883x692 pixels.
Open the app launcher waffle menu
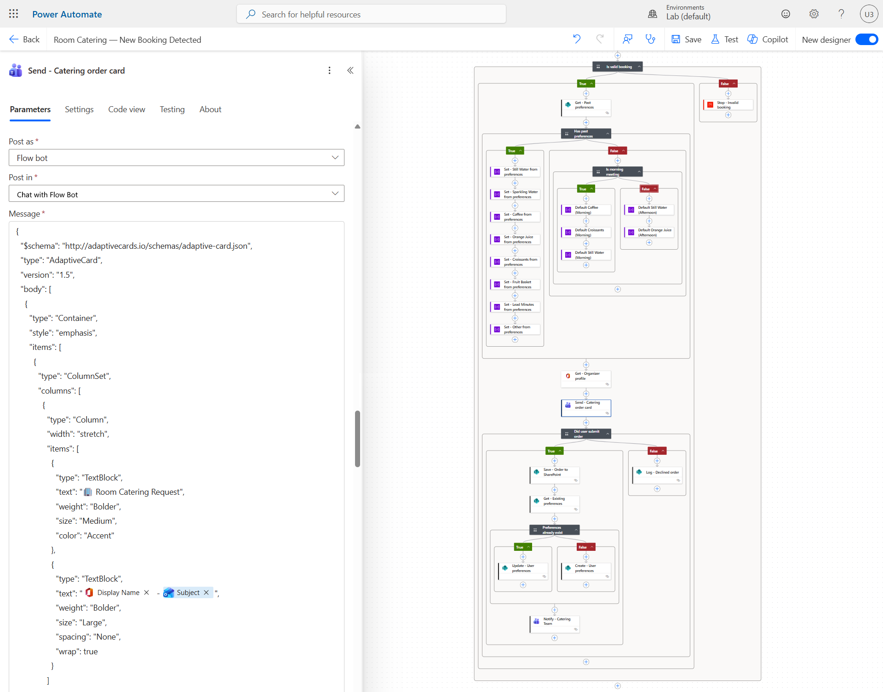(13, 14)
